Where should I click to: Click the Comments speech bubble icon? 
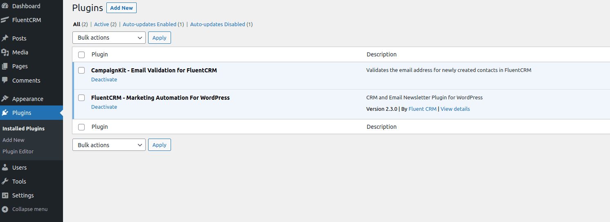pos(5,81)
